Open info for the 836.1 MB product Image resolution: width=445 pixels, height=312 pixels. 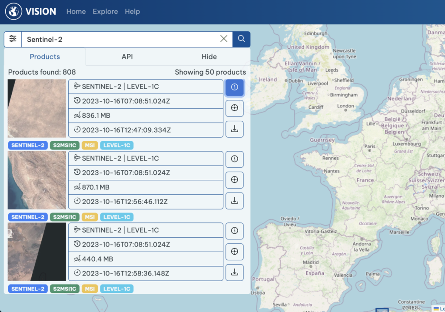(234, 87)
